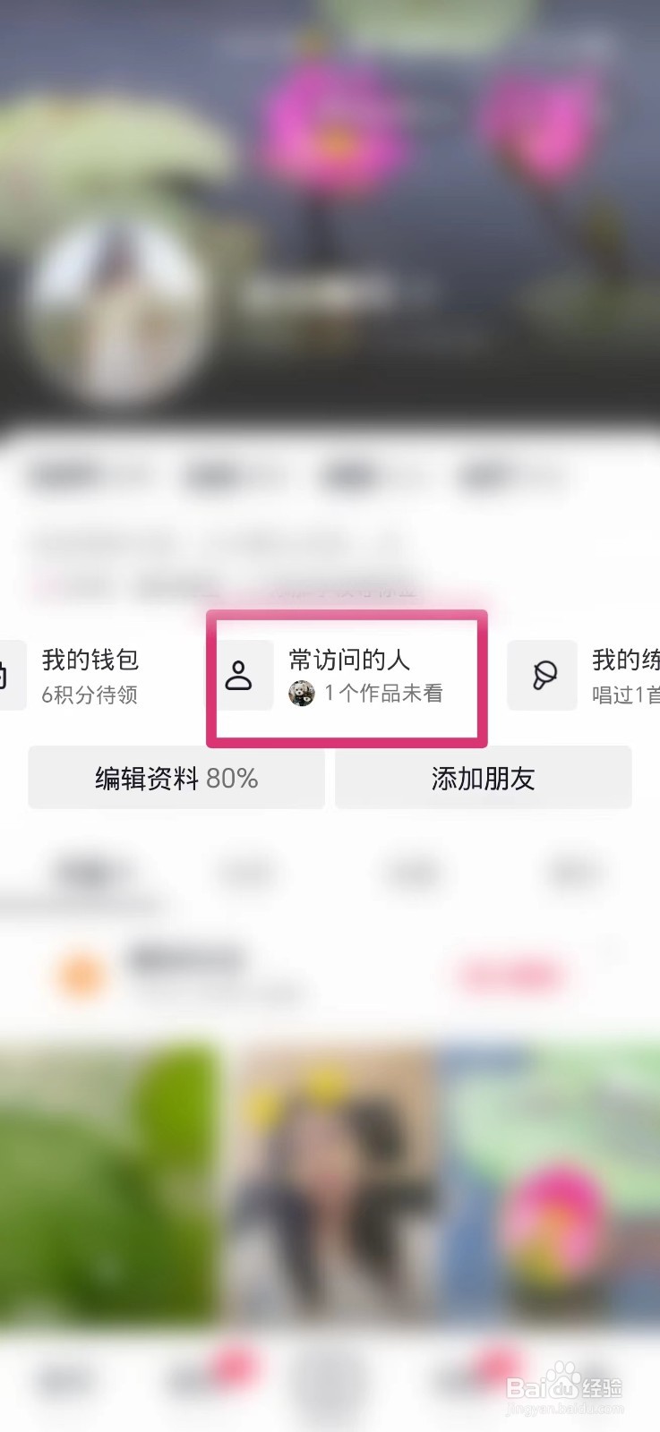Open 我的练歌房 card at right edge
Screen dimensions: 660x1432
pyautogui.click(x=584, y=676)
